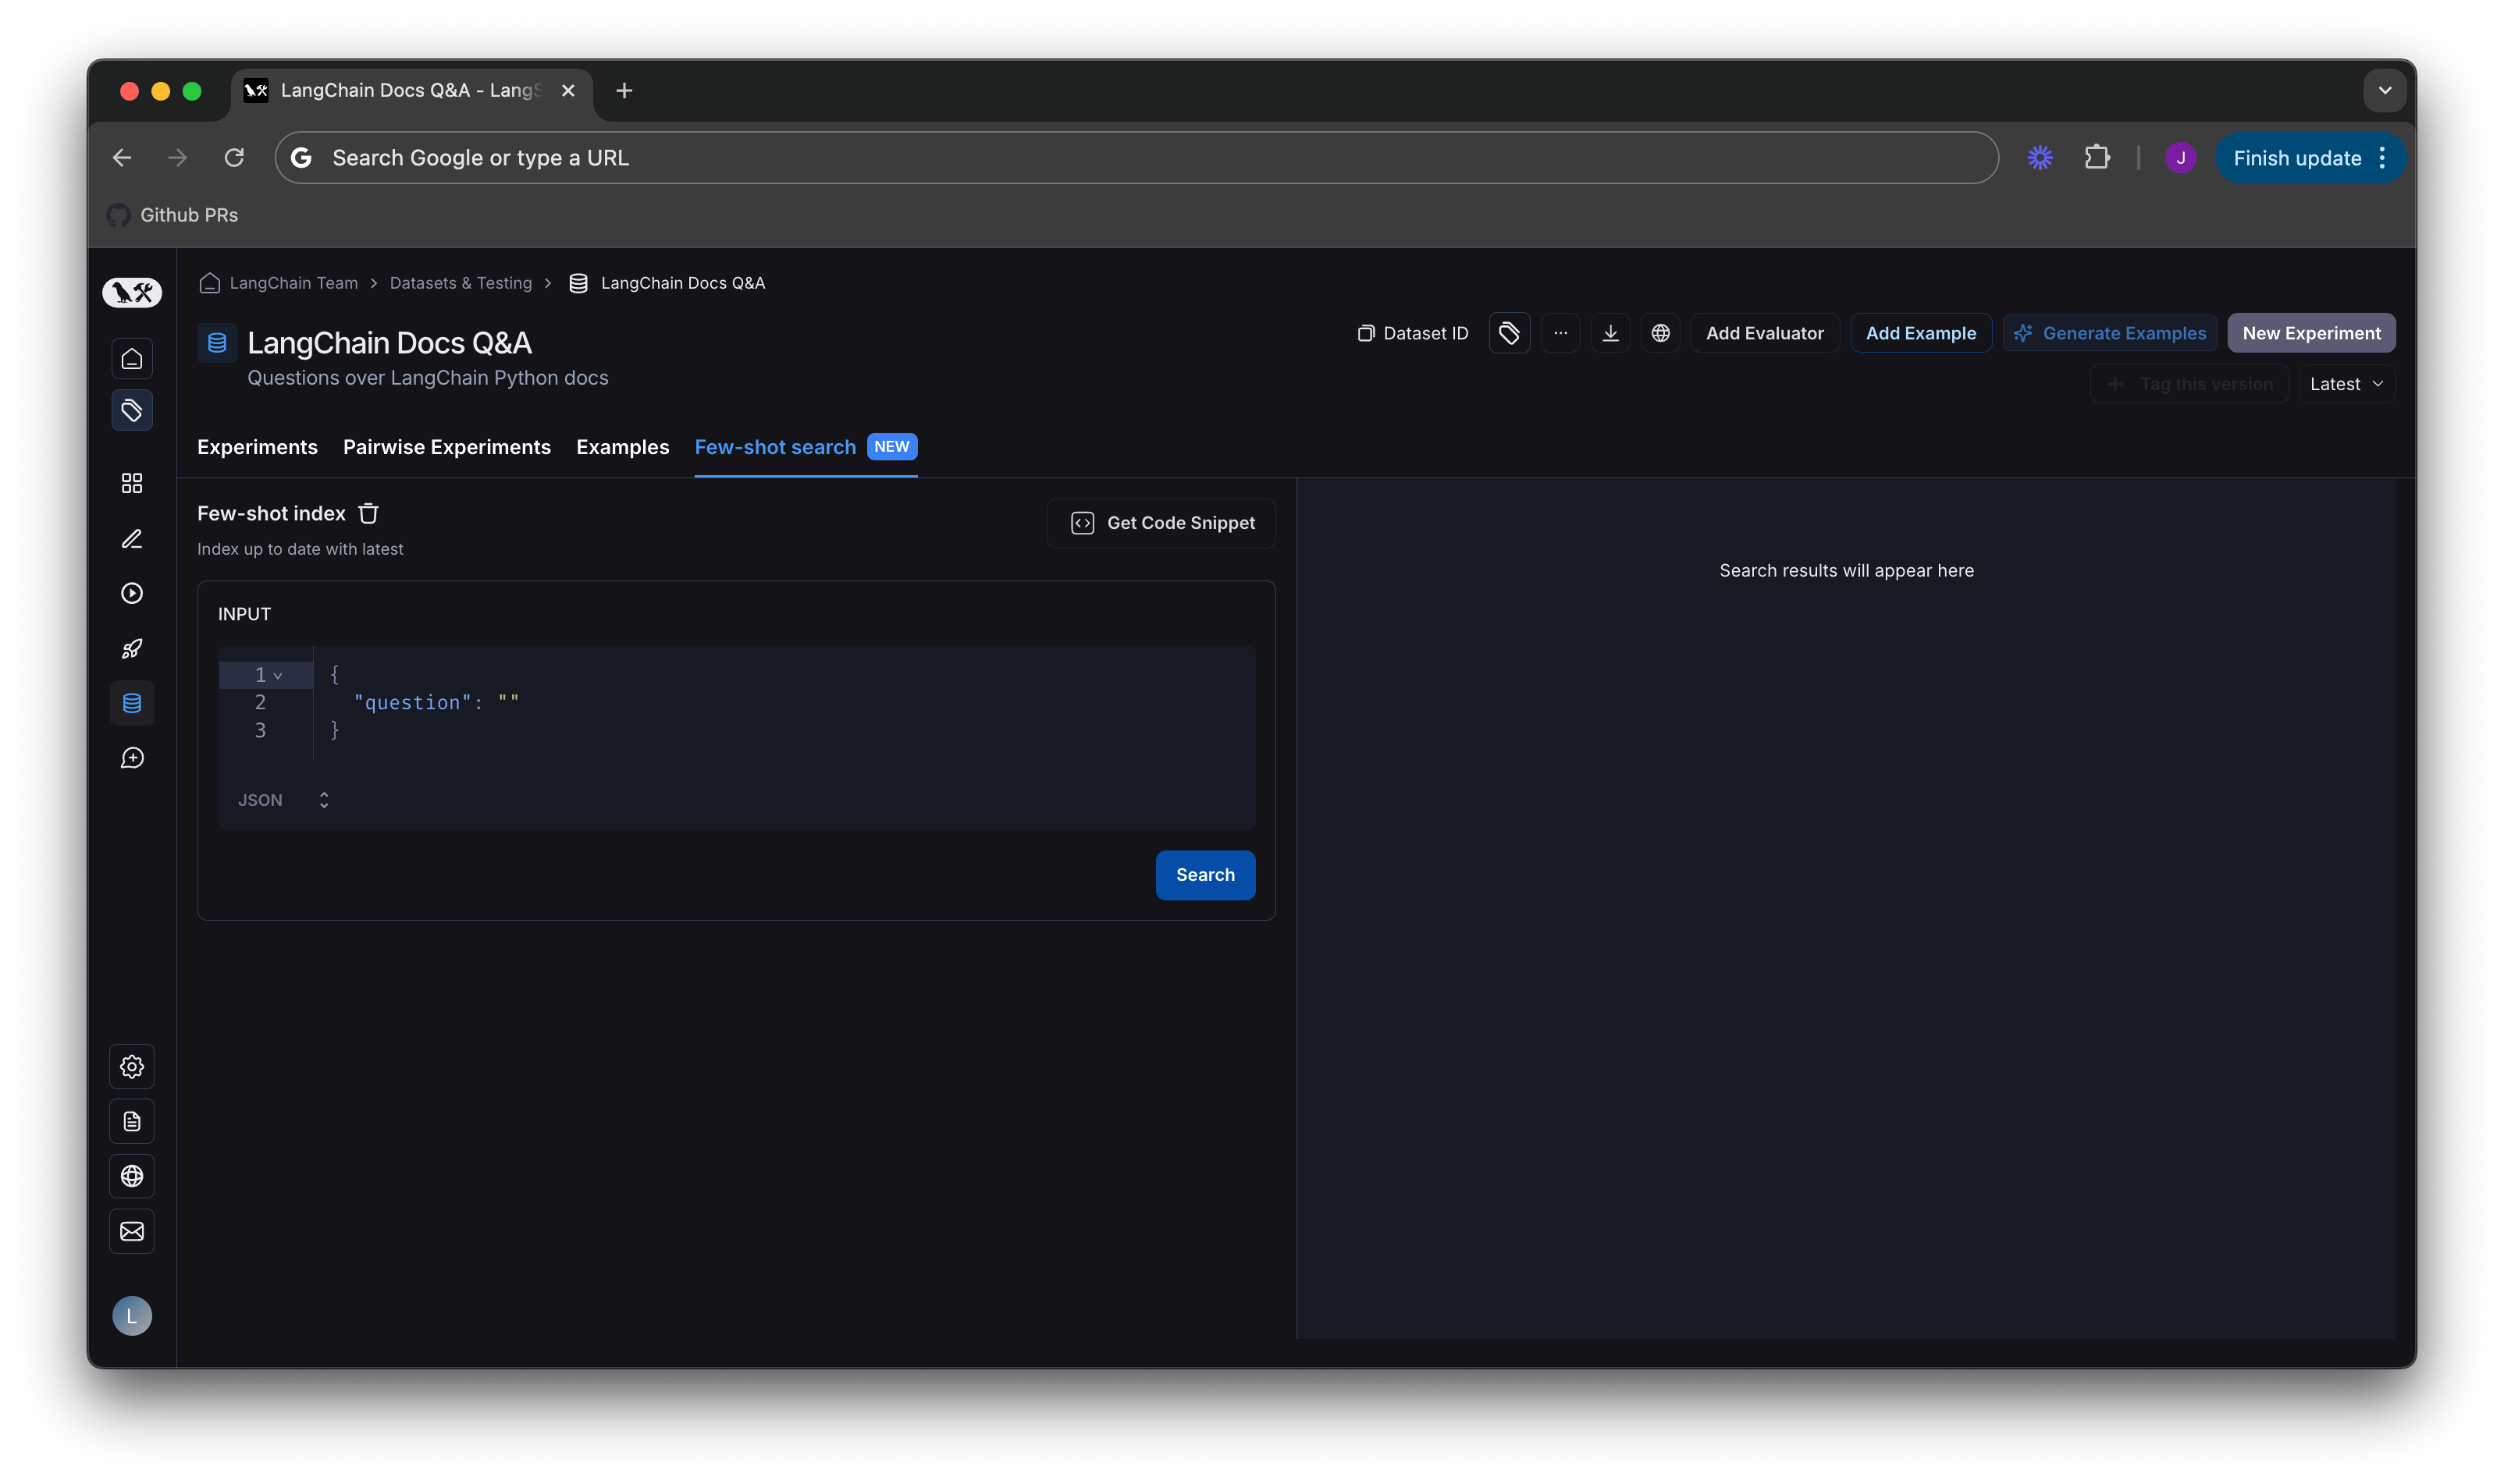Open the rocket deployments icon in sidebar

coord(132,649)
